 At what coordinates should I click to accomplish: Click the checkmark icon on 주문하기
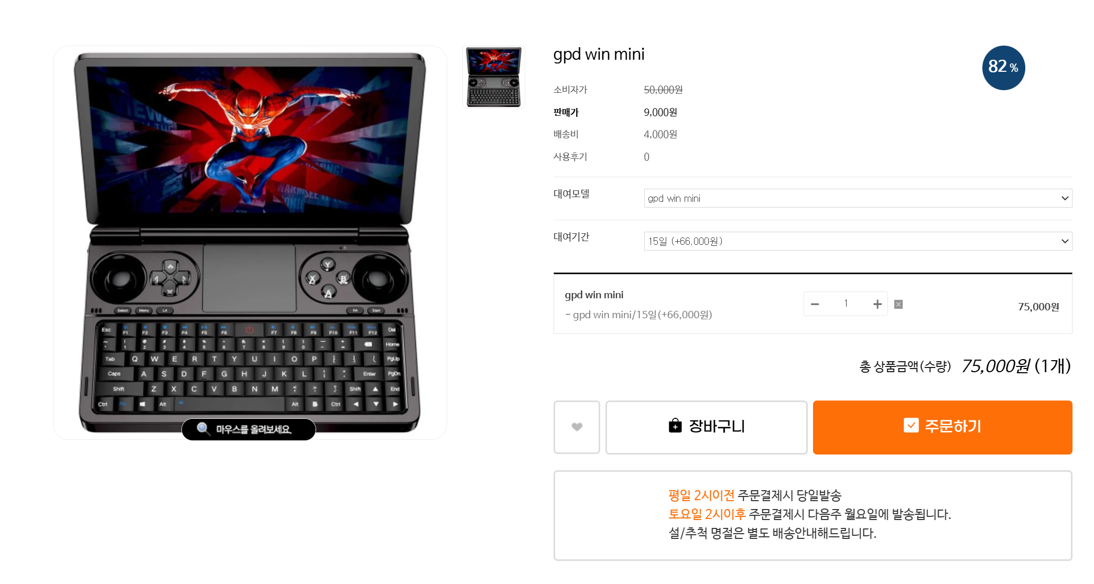coord(911,425)
